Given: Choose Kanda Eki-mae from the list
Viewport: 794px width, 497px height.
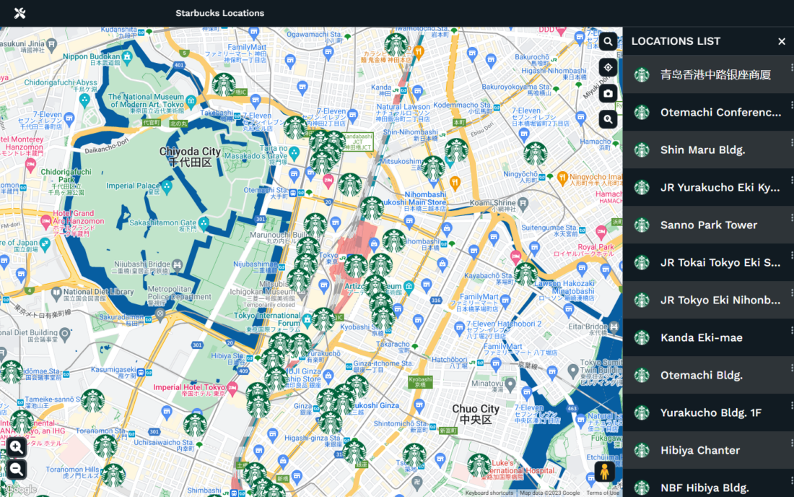Looking at the screenshot, I should [x=708, y=337].
